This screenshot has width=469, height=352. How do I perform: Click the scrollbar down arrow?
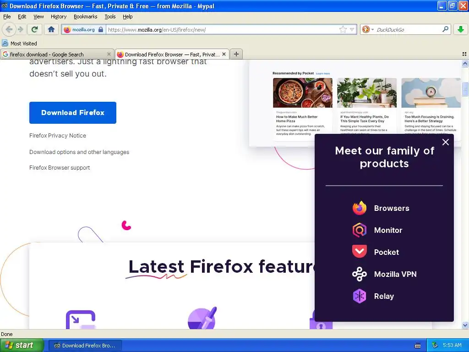click(x=465, y=325)
